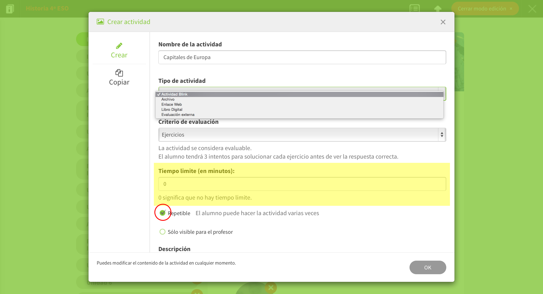Click the book icon in top-left header
This screenshot has height=294, width=543.
[x=10, y=9]
